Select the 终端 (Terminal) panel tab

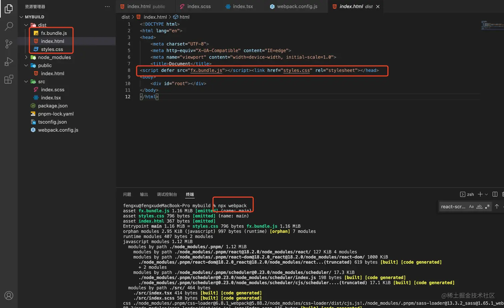(x=190, y=195)
